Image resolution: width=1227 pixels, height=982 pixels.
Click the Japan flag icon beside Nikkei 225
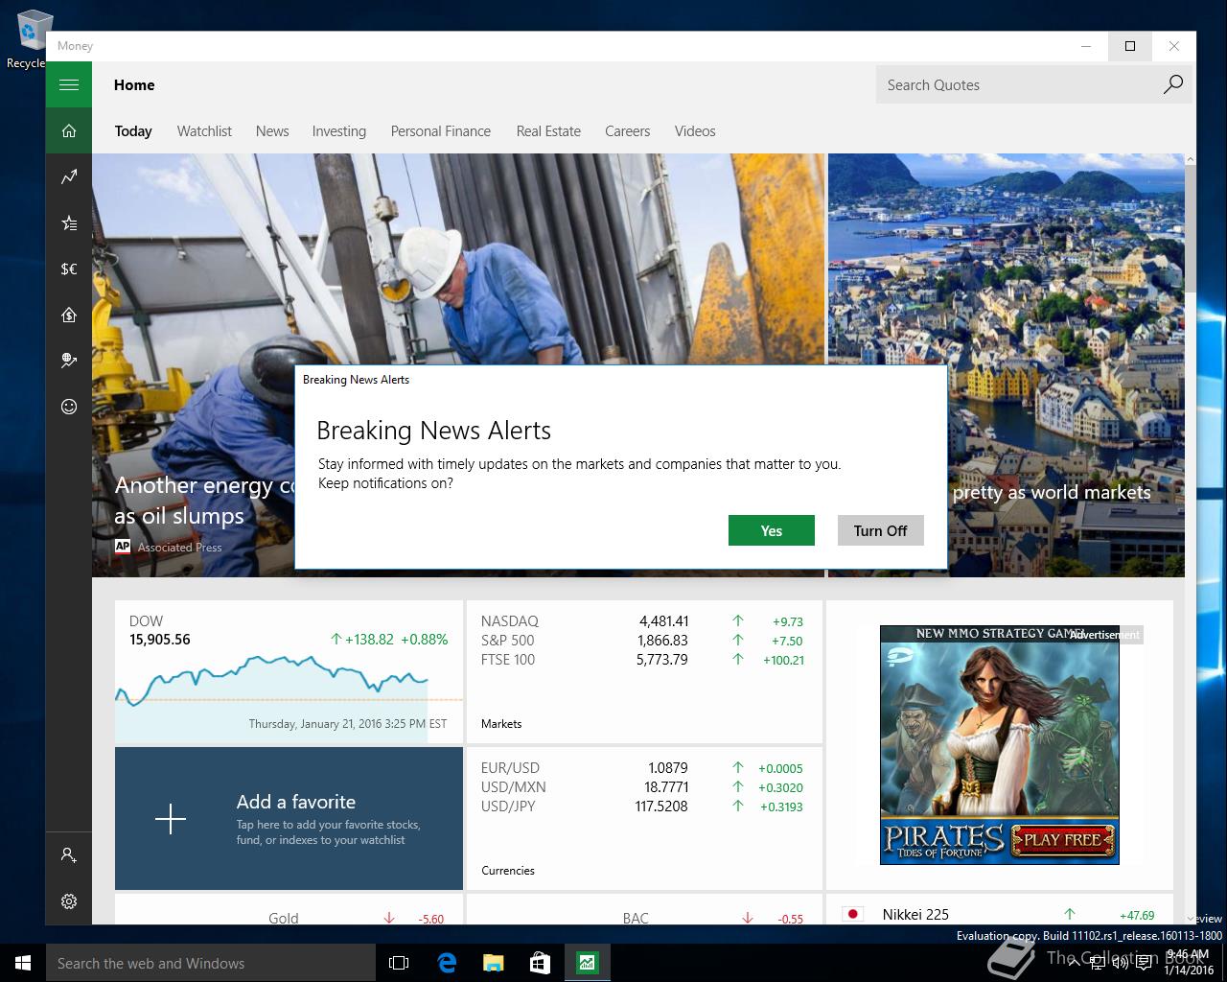pos(852,915)
